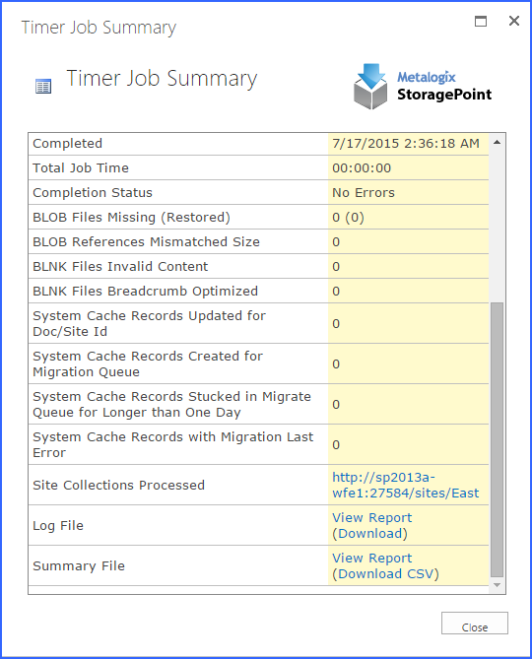
Task: Click the Site Collections Processed label
Action: pos(118,485)
